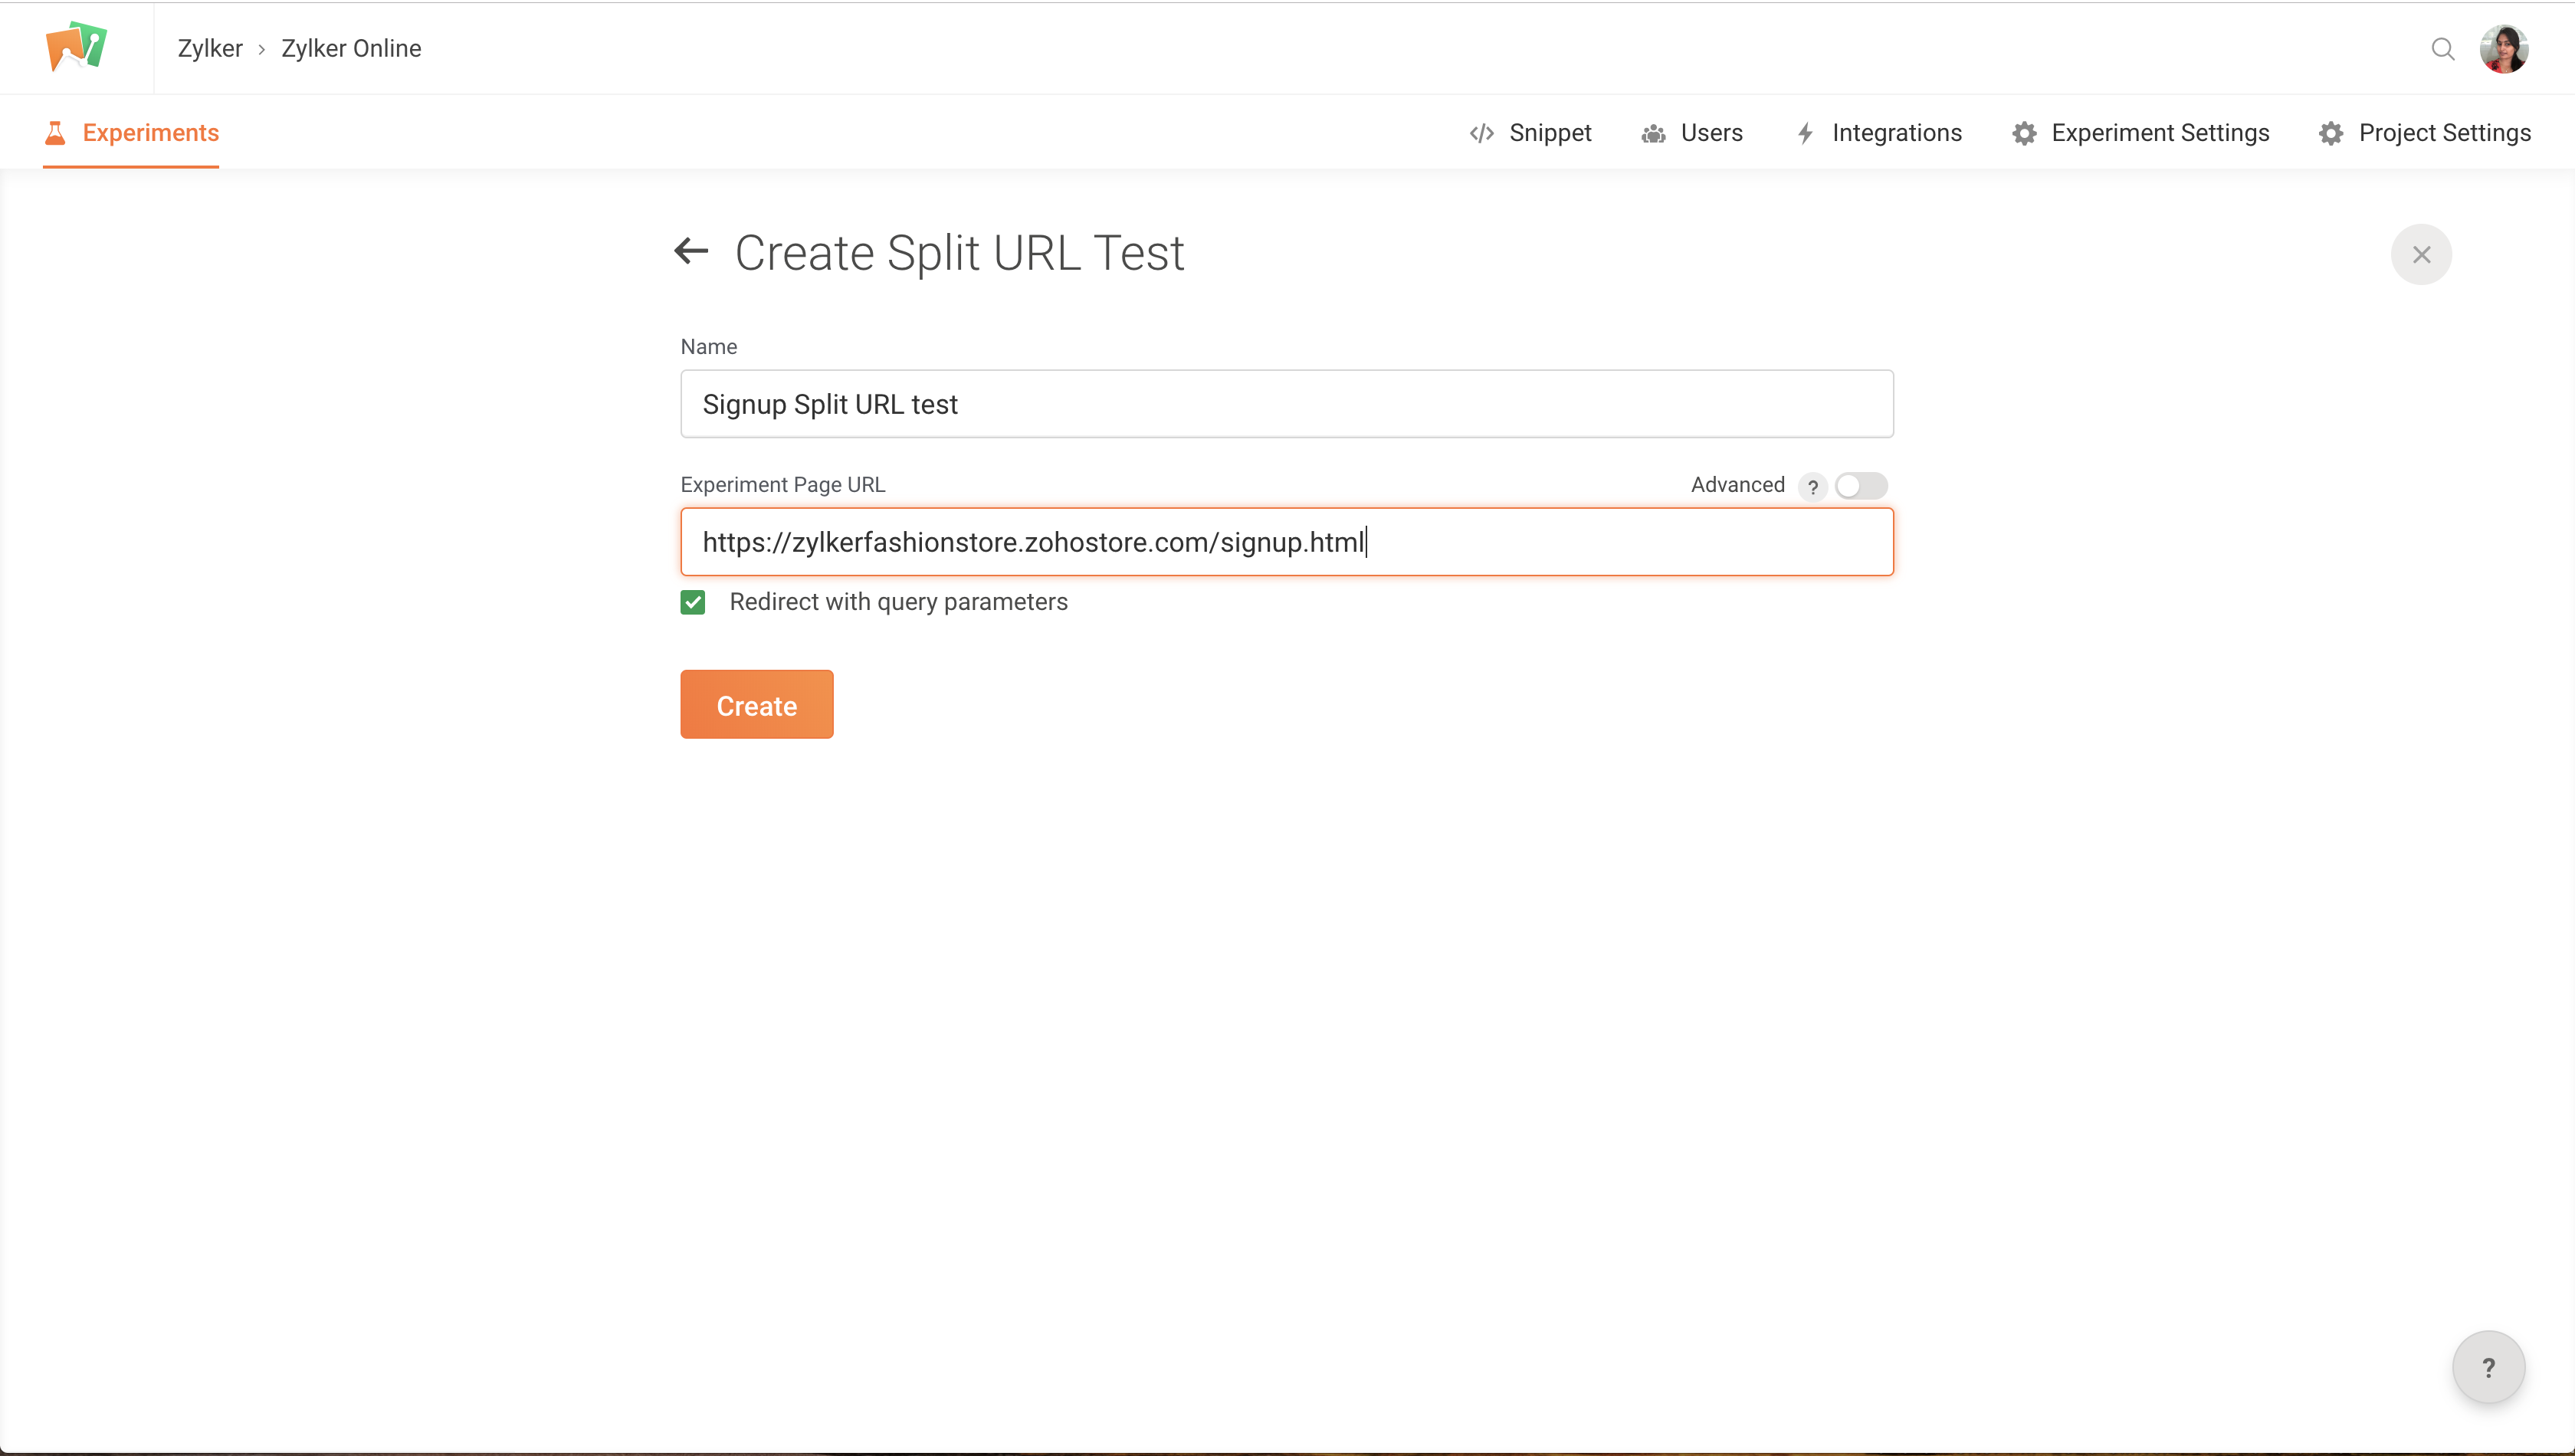Click the PageSense logo icon
The height and width of the screenshot is (1456, 2575).
coord(76,46)
